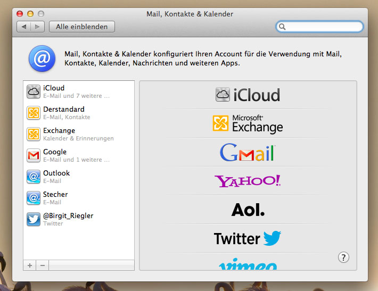
Task: Select the Google Gmail account icon
Action: pyautogui.click(x=34, y=155)
